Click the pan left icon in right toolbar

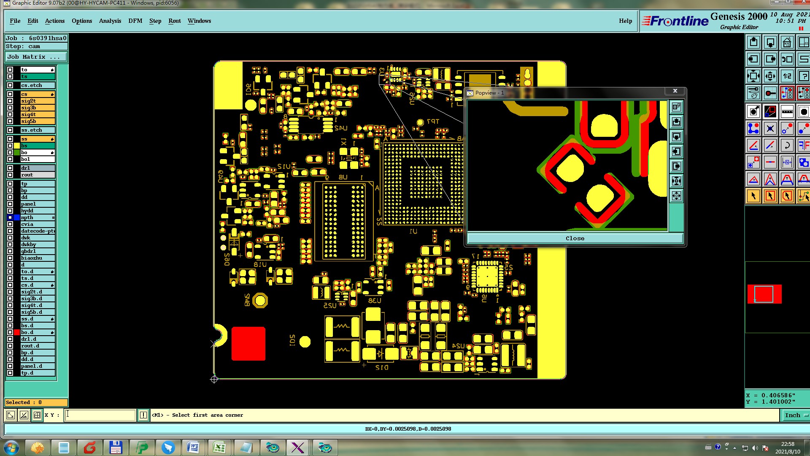753,59
